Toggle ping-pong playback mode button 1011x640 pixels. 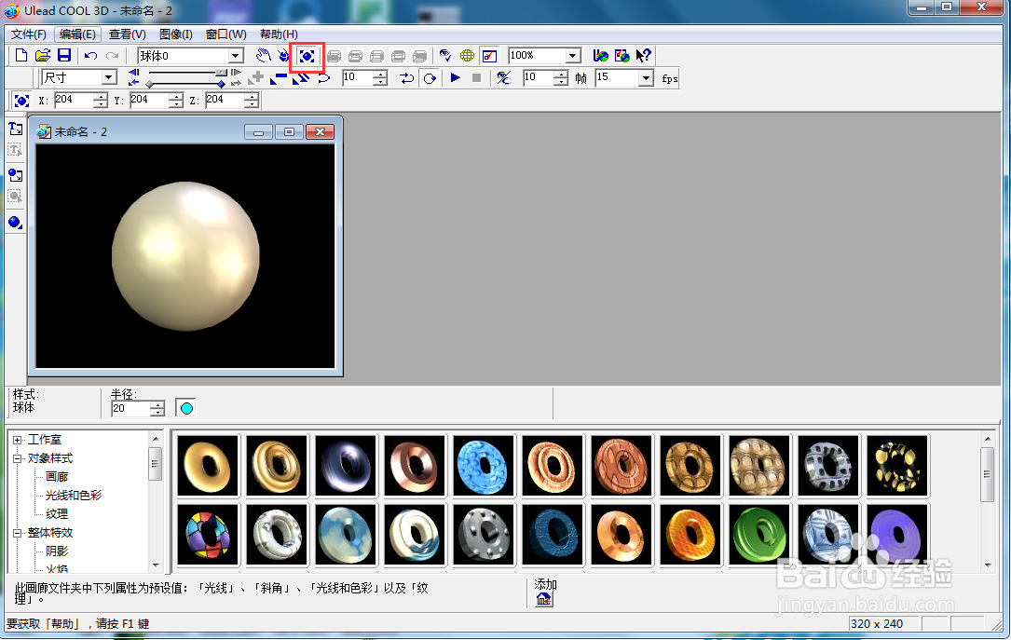[406, 78]
